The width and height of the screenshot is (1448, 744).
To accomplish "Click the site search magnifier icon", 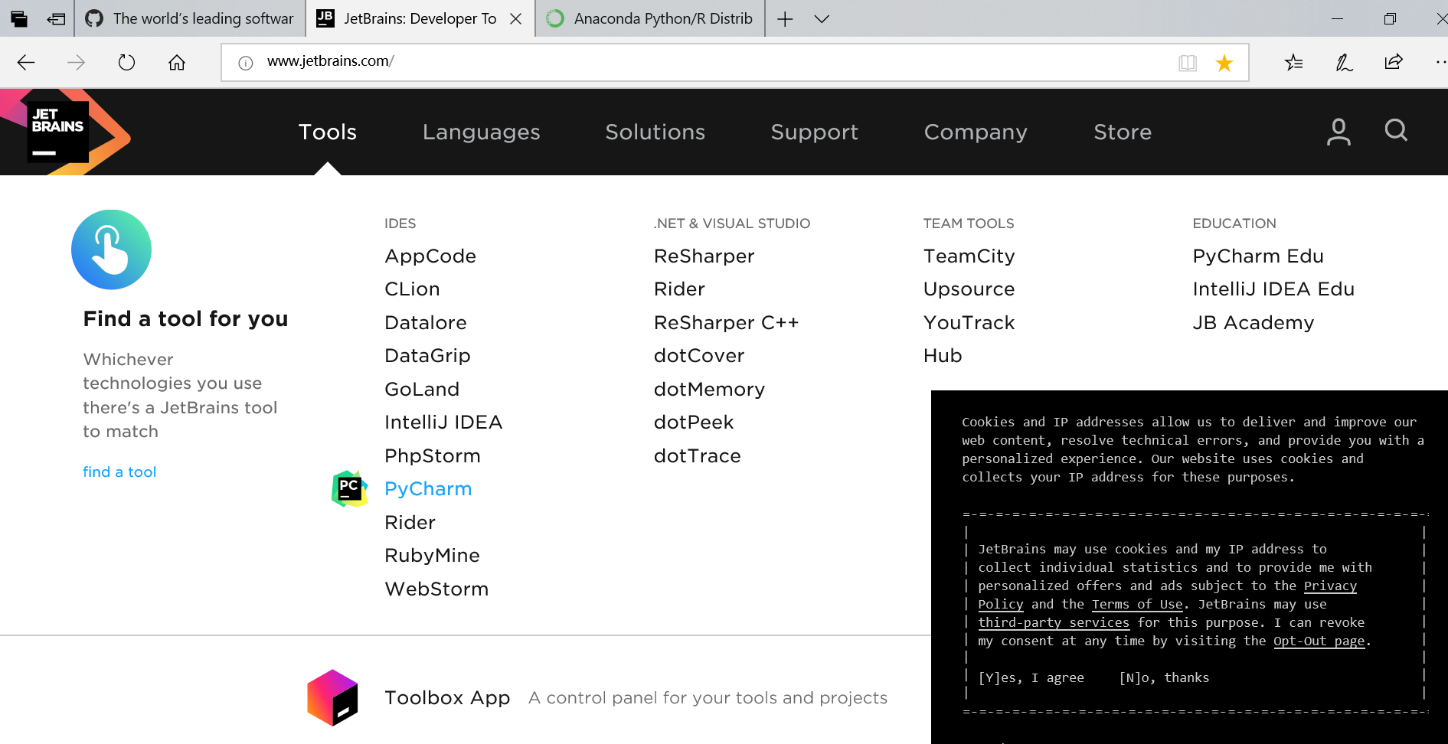I will click(1396, 131).
